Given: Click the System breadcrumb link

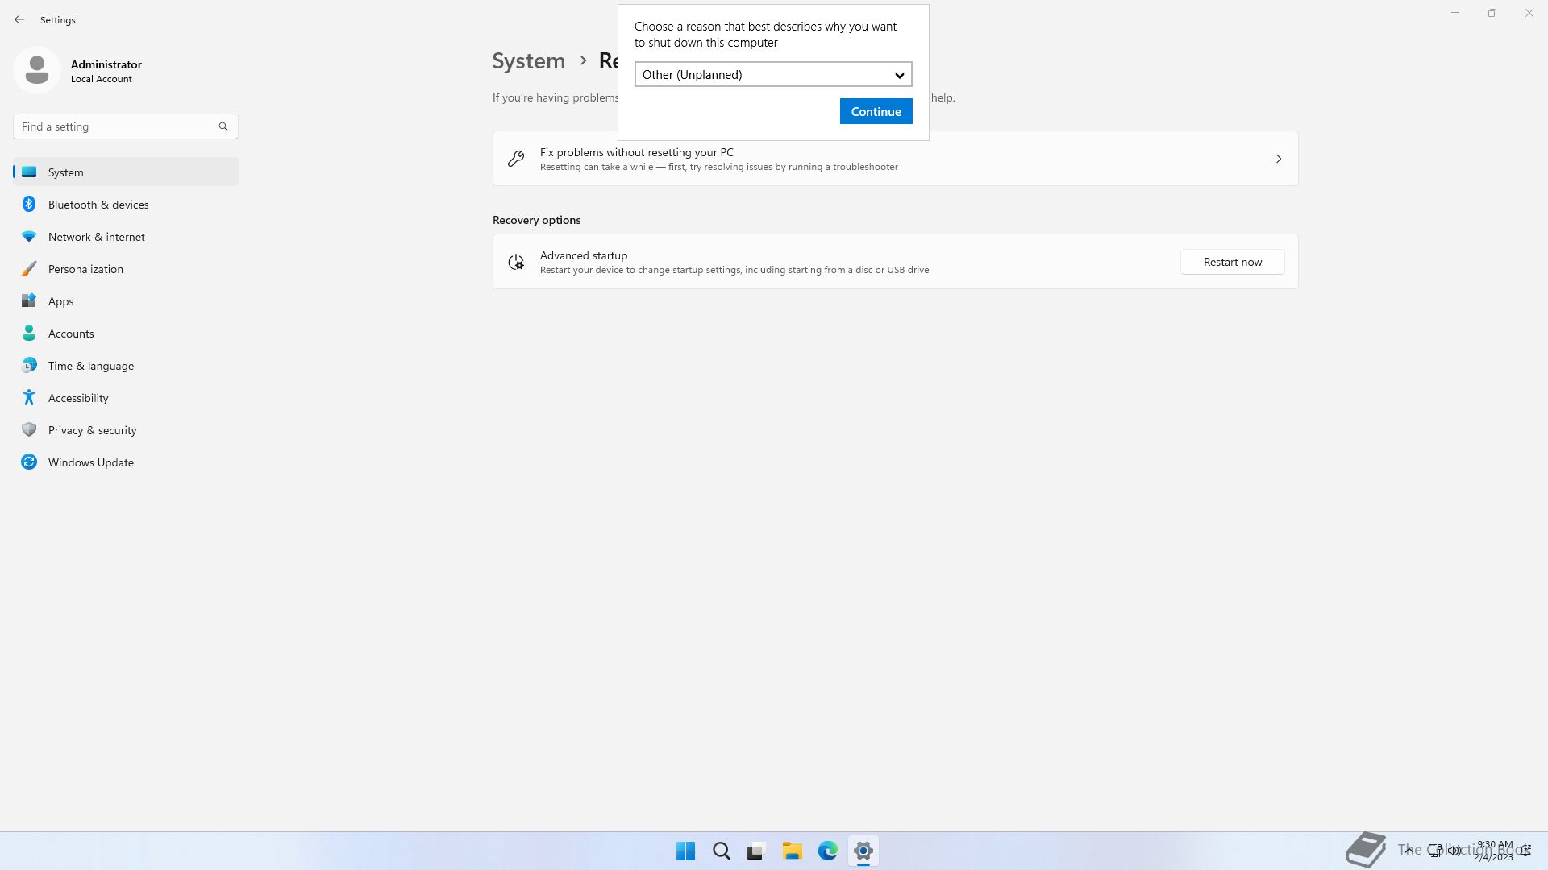Looking at the screenshot, I should click(529, 61).
